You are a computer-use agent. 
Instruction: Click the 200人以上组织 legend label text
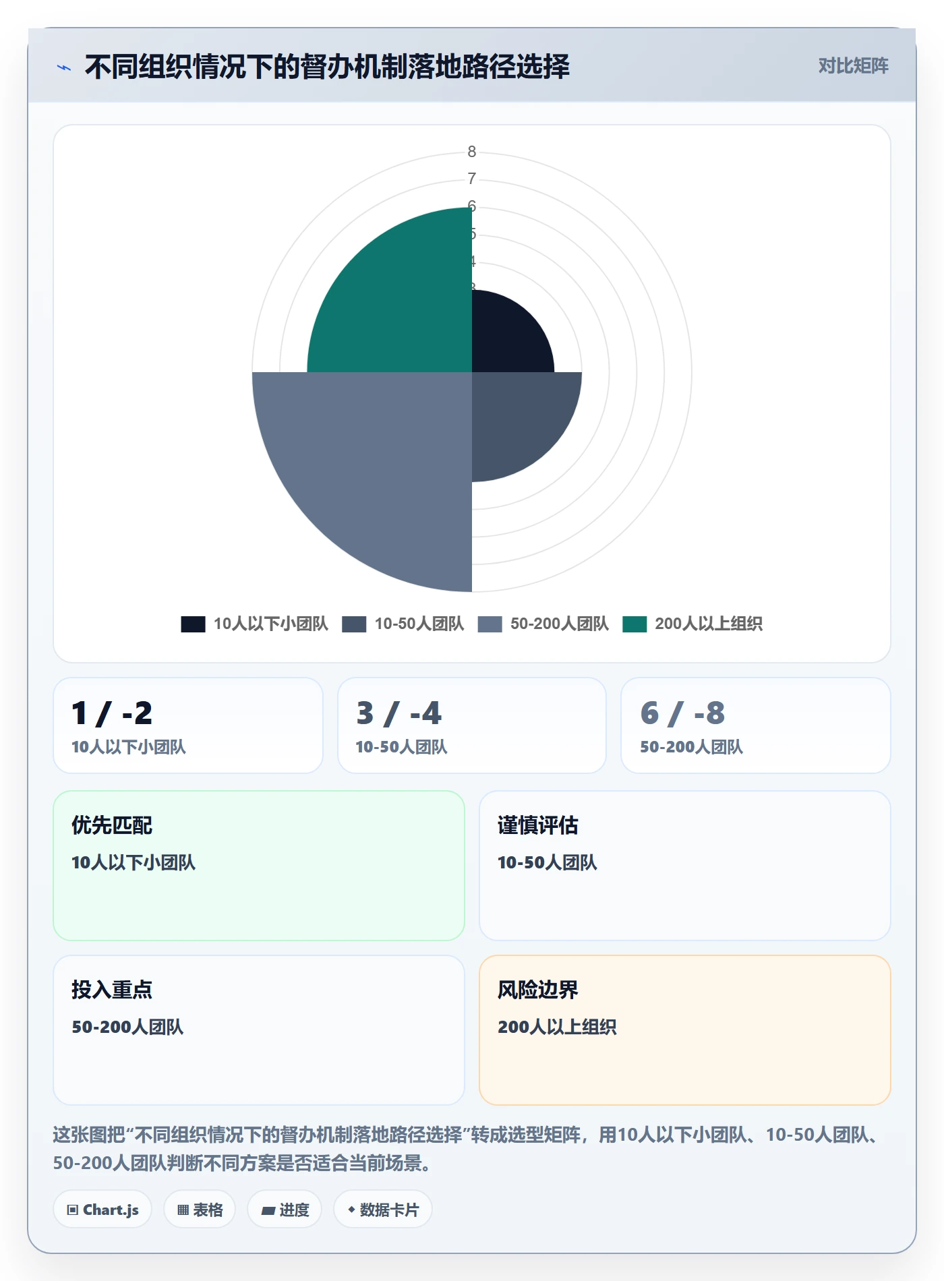pos(709,624)
